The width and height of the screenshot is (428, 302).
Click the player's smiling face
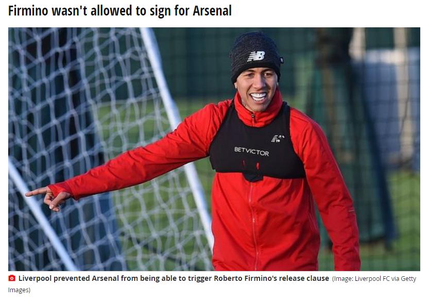pyautogui.click(x=257, y=89)
